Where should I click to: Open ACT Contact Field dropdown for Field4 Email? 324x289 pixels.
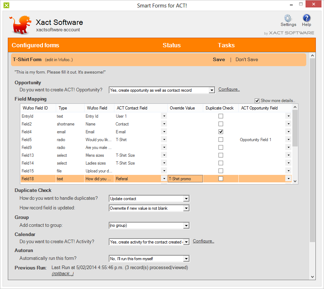point(164,132)
